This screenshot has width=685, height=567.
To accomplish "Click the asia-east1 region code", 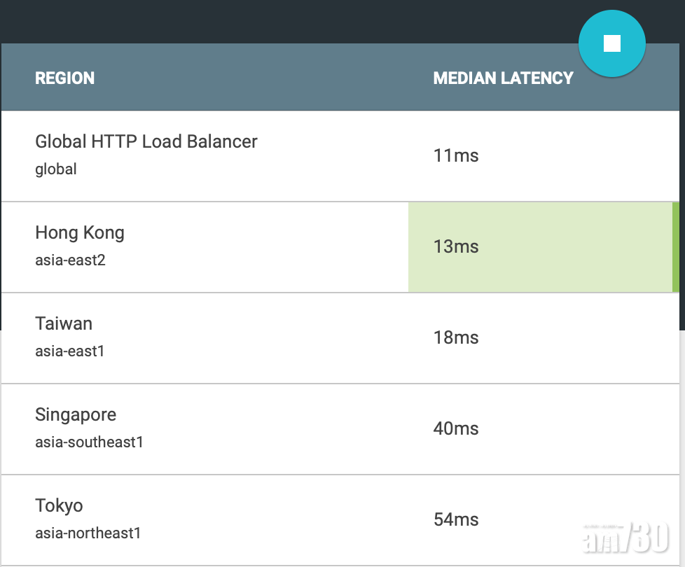I will point(70,351).
